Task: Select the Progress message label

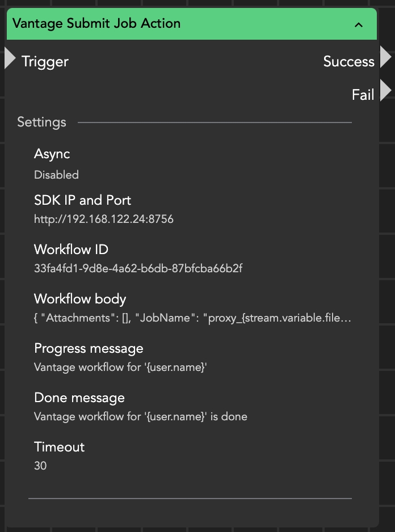Action: point(89,348)
